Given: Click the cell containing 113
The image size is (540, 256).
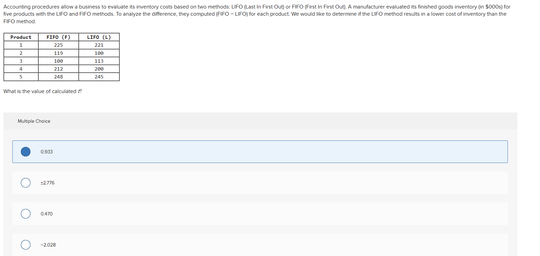Looking at the screenshot, I should pos(99,61).
